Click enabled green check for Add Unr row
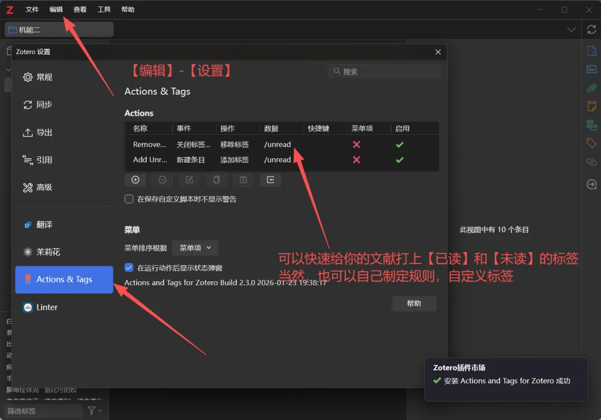Screen dimensions: 601x420 400,160
